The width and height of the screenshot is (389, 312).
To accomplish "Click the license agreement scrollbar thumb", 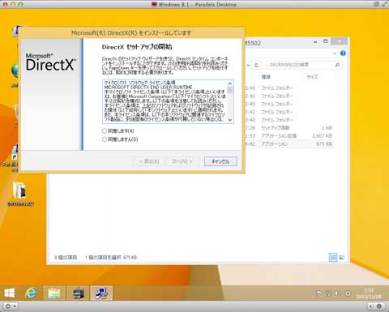I will click(x=230, y=89).
